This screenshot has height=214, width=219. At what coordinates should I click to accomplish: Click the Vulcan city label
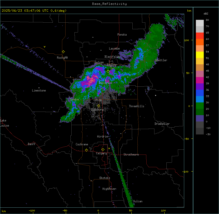[138, 201]
